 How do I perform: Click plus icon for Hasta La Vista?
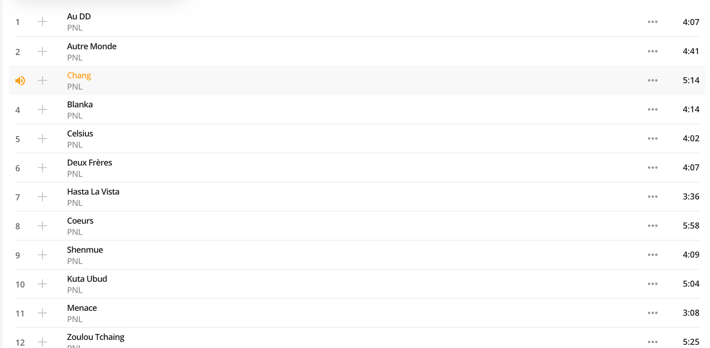(42, 197)
